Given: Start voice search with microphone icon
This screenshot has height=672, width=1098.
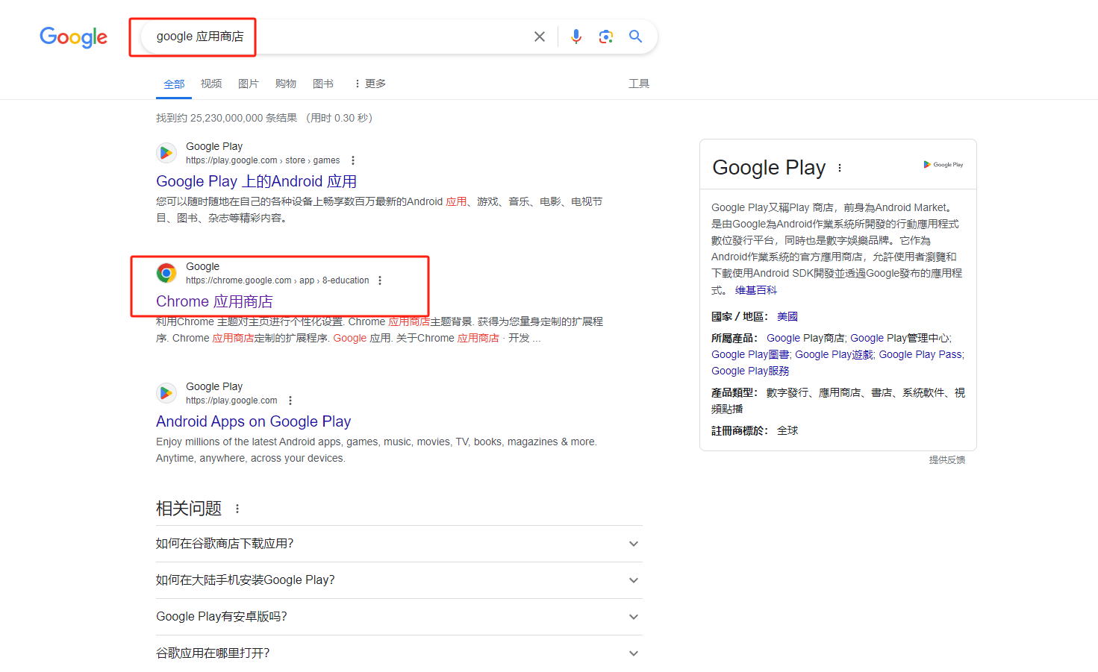Looking at the screenshot, I should coord(576,37).
